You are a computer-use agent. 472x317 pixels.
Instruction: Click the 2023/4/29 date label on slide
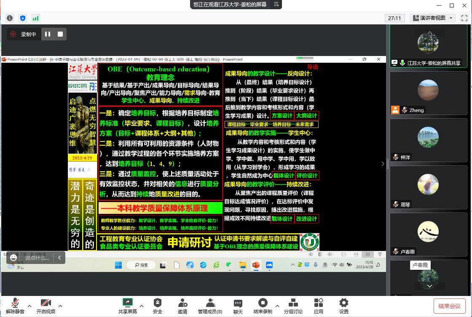82,158
